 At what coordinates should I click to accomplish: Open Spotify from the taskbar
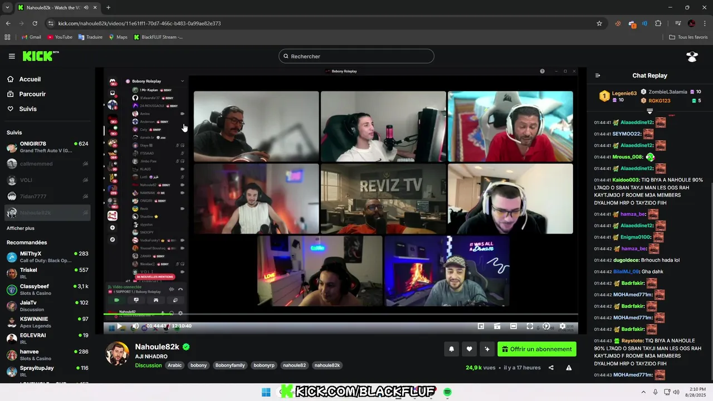coord(447,392)
